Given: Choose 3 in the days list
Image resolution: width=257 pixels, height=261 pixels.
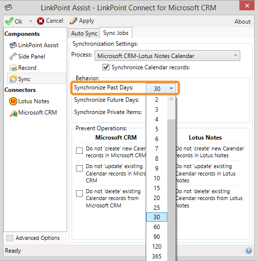Looking at the screenshot, I should [x=156, y=109].
